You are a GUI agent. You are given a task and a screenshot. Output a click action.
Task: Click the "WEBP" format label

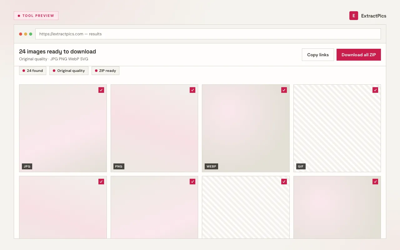pyautogui.click(x=211, y=167)
